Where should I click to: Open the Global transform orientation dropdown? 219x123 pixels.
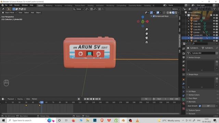pos(79,9)
